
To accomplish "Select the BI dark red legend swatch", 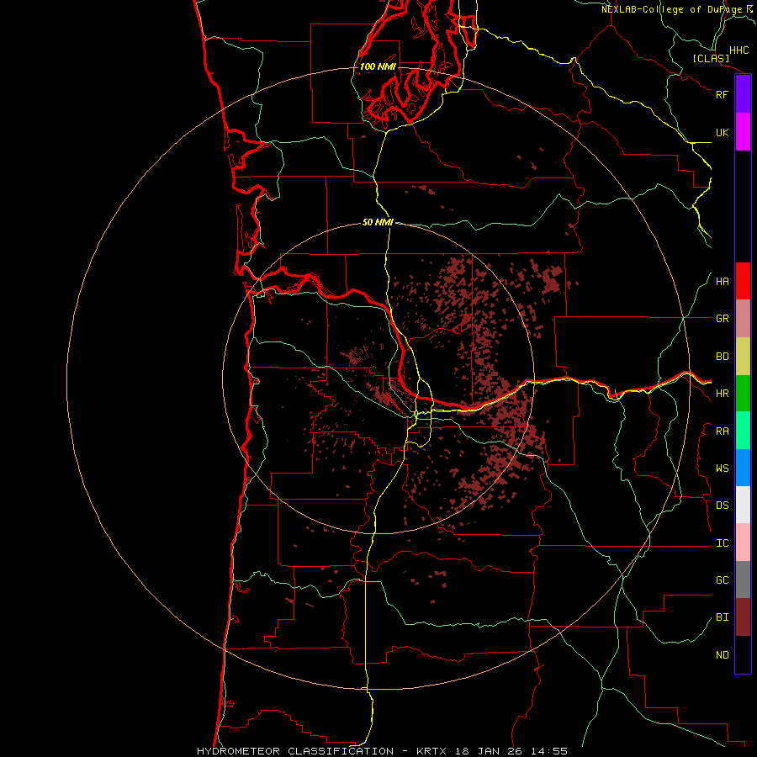I will [743, 617].
